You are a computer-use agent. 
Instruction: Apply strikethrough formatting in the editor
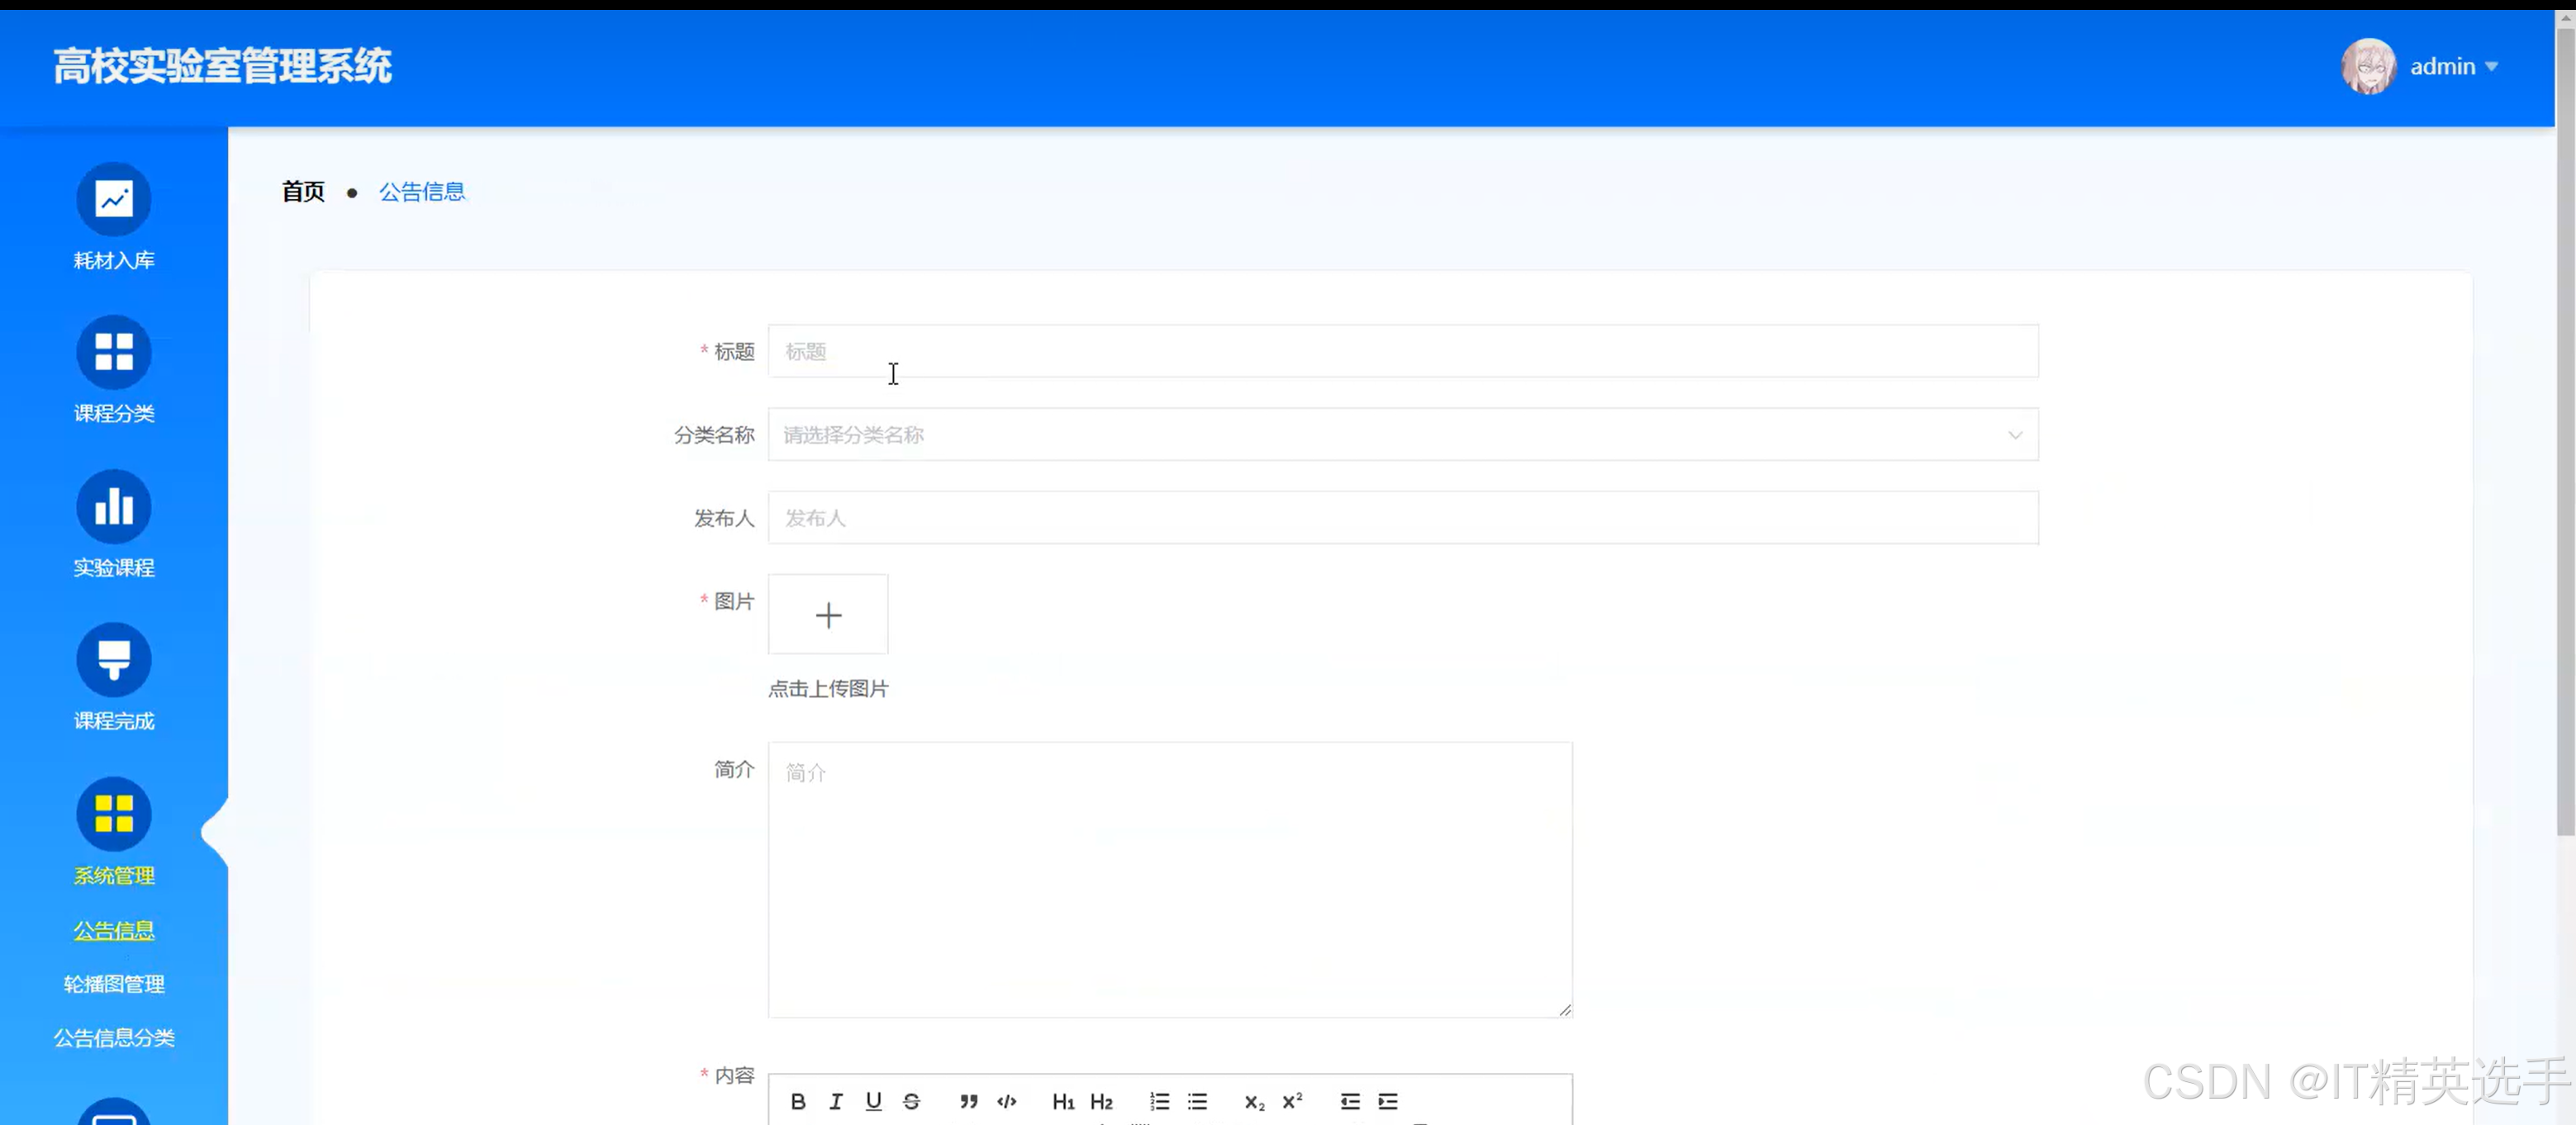(911, 1101)
